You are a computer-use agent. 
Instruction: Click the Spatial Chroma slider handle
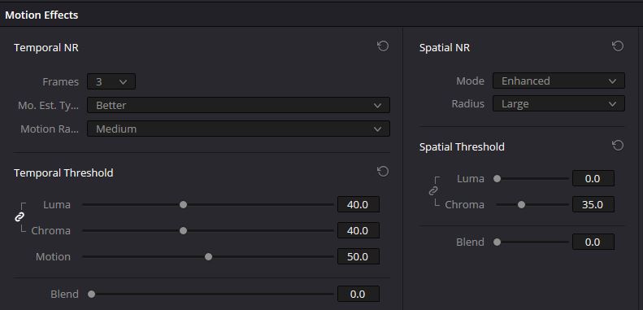tap(521, 204)
